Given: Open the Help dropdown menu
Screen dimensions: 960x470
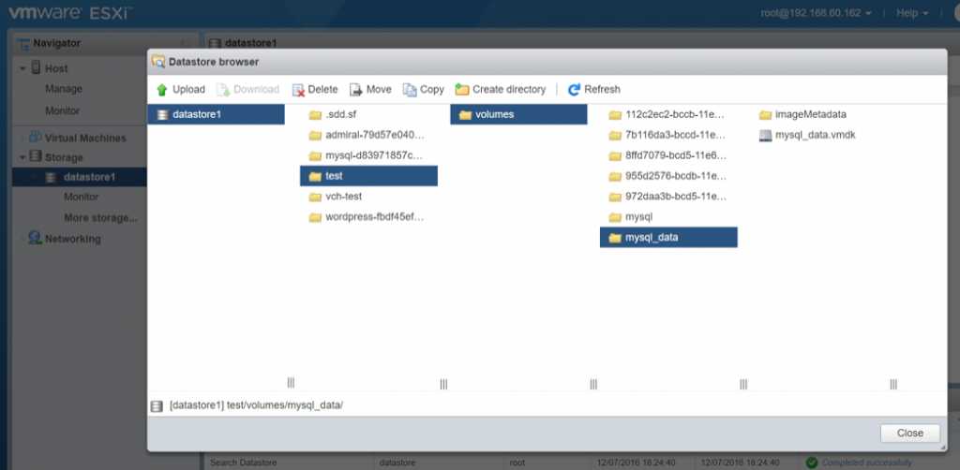Looking at the screenshot, I should point(912,13).
